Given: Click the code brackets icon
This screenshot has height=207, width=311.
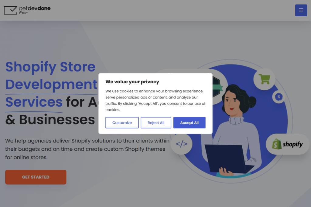Looking at the screenshot, I should [x=182, y=144].
